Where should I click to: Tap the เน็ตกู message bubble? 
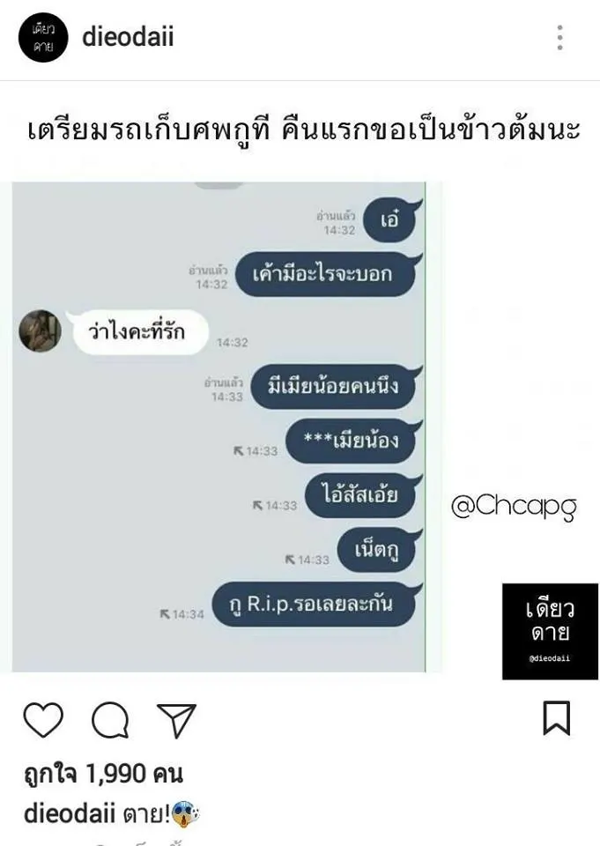(x=379, y=550)
